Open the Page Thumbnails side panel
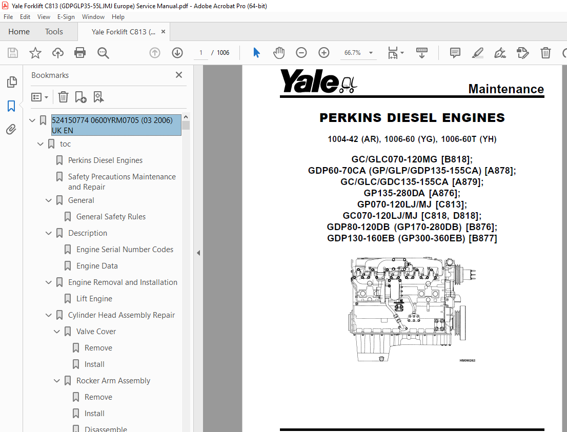 (x=12, y=82)
